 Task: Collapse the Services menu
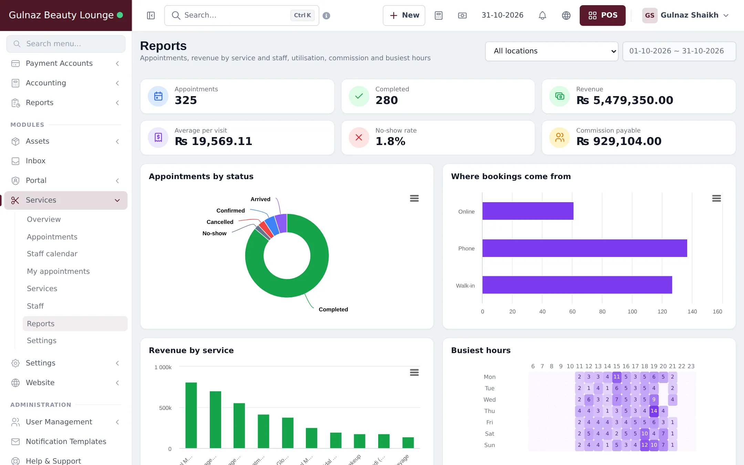click(x=66, y=200)
